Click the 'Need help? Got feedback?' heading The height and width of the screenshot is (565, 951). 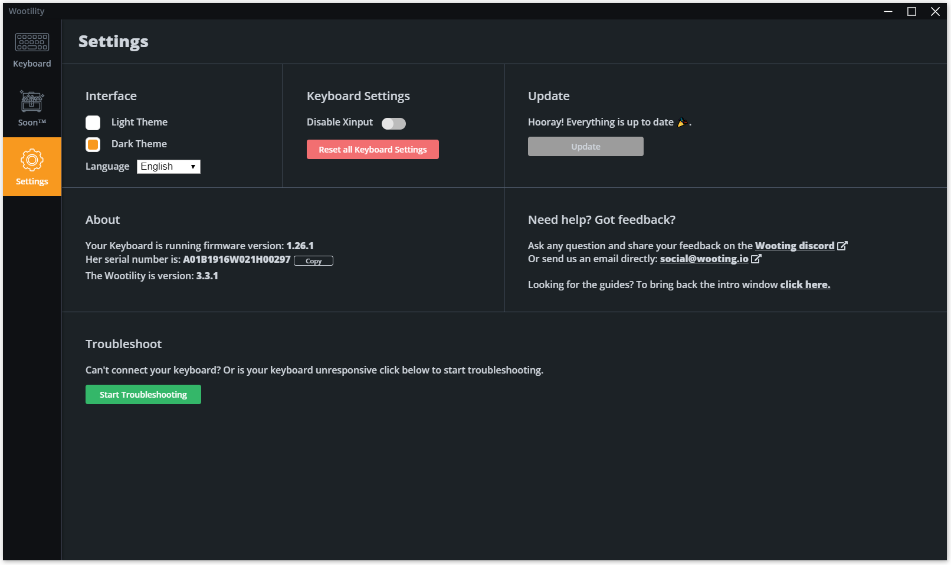(x=602, y=220)
